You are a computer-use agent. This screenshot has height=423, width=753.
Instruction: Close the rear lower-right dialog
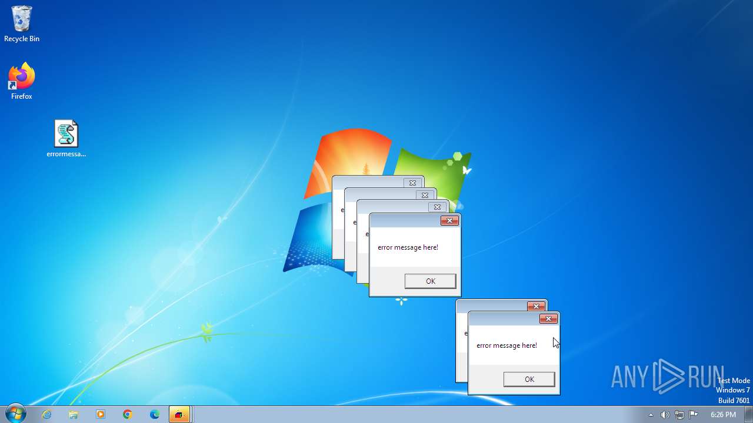(x=536, y=306)
